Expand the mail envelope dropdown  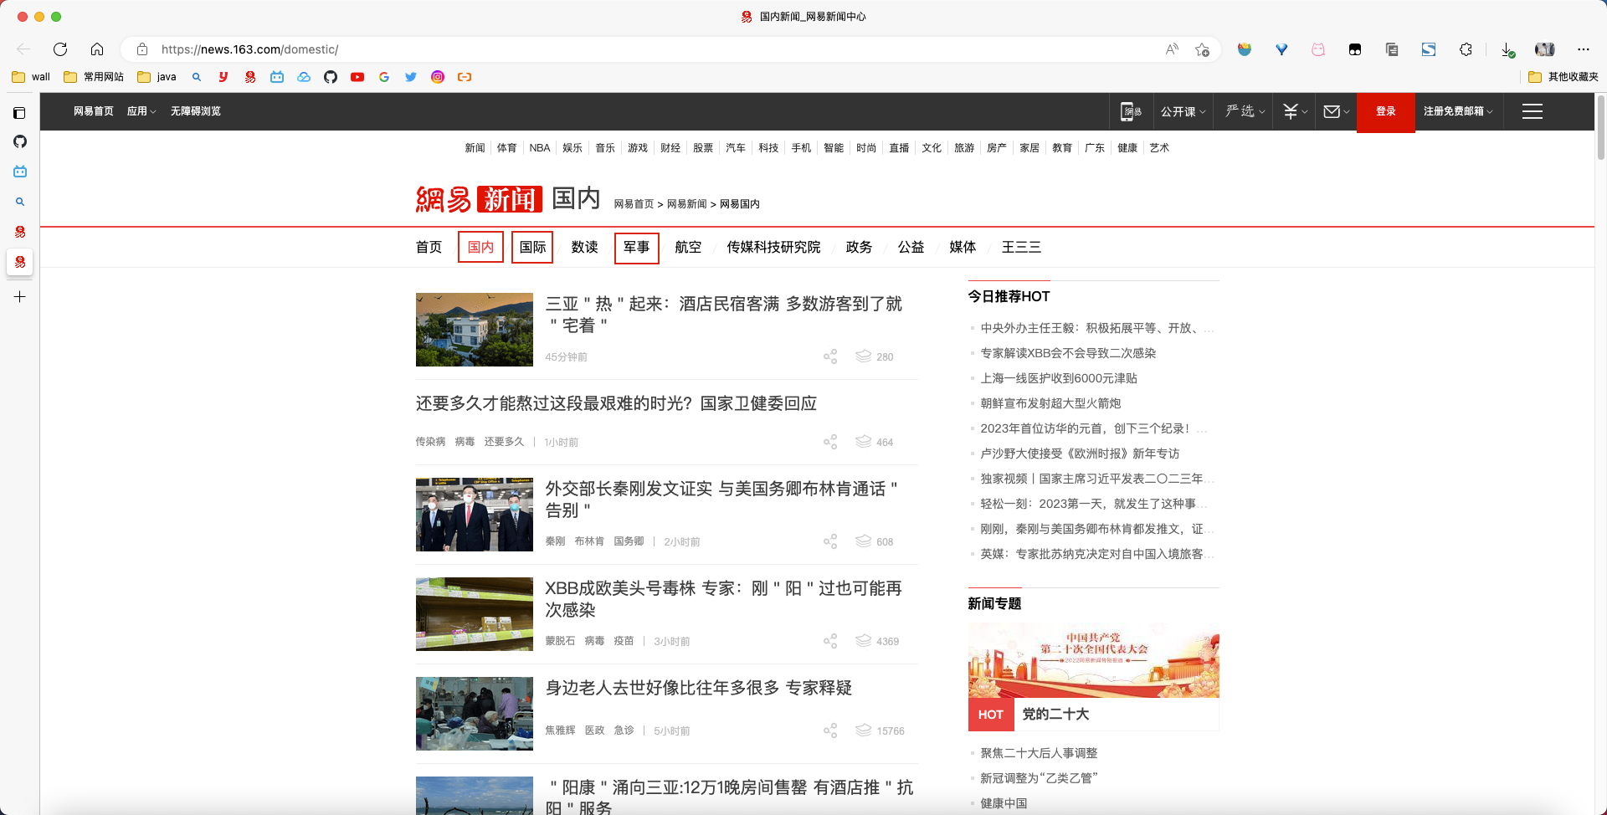pos(1337,111)
